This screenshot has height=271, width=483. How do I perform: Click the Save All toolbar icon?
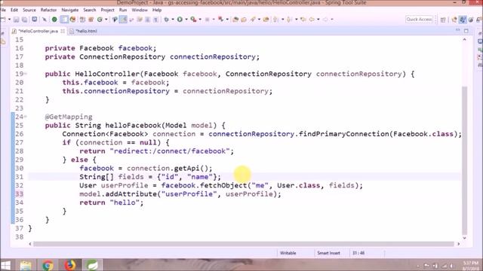[24, 20]
